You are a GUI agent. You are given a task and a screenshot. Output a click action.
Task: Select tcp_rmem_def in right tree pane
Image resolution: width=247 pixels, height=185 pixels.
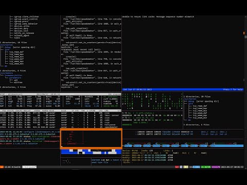tap(200, 106)
